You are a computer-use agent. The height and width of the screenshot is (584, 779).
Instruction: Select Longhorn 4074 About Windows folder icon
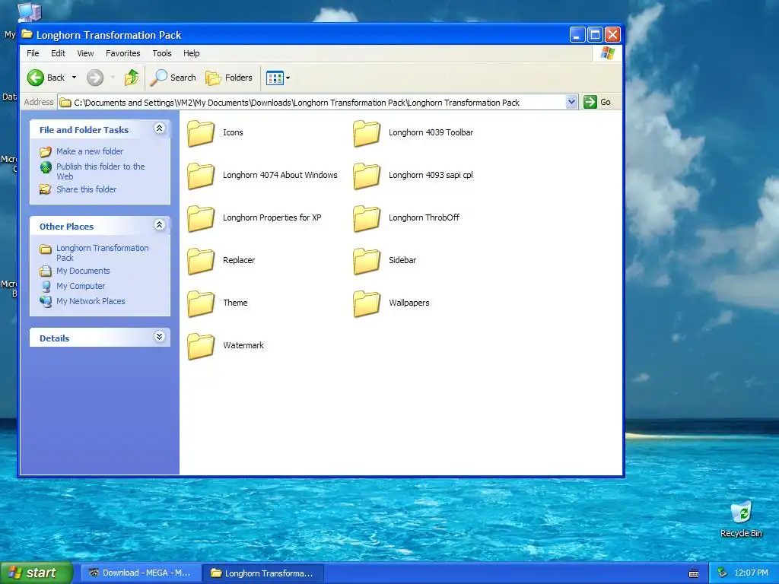[x=201, y=176]
